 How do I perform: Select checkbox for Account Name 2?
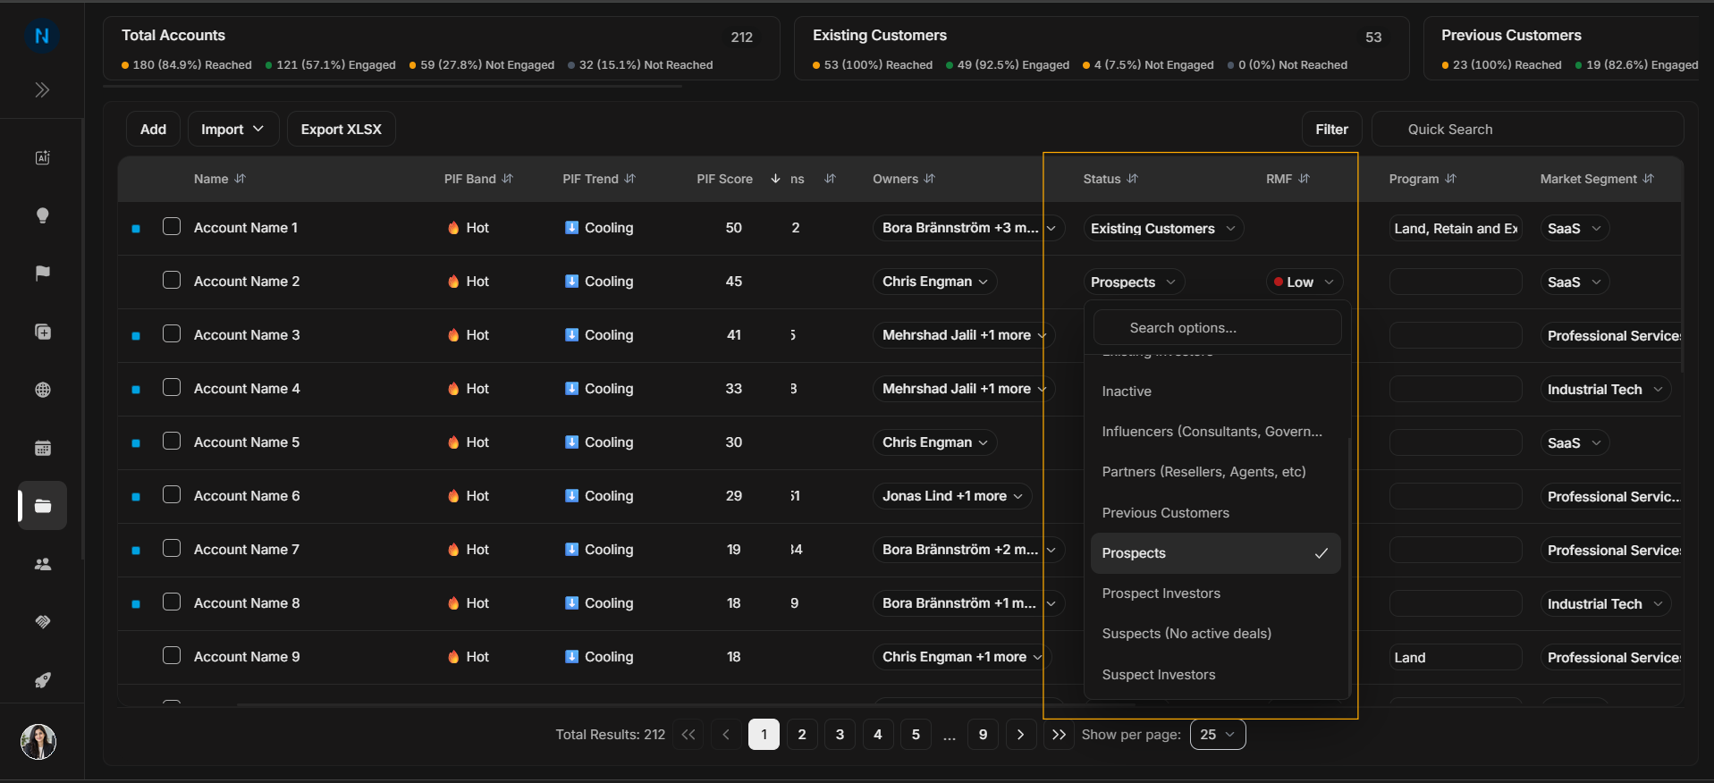(x=172, y=281)
